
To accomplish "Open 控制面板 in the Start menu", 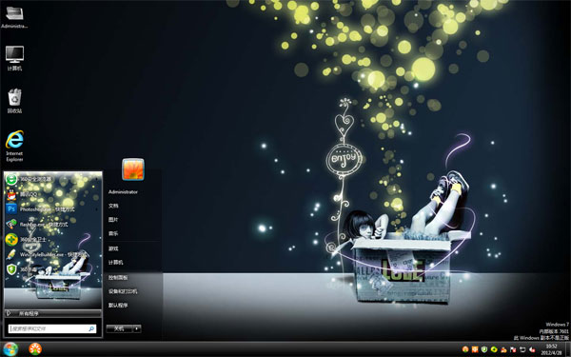I will coord(118,278).
